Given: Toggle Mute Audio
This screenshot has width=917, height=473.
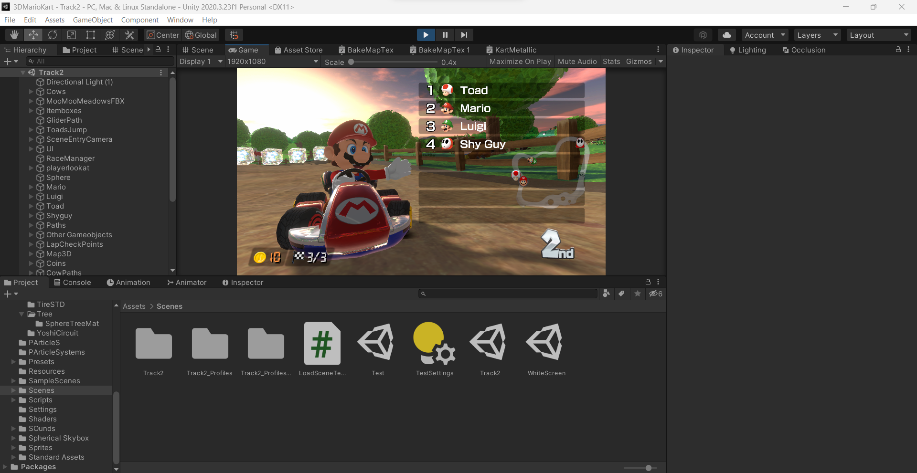Looking at the screenshot, I should 577,62.
